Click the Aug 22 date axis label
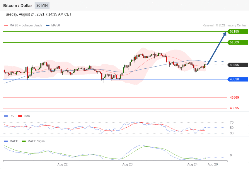This screenshot has height=169, width=249. 62,164
